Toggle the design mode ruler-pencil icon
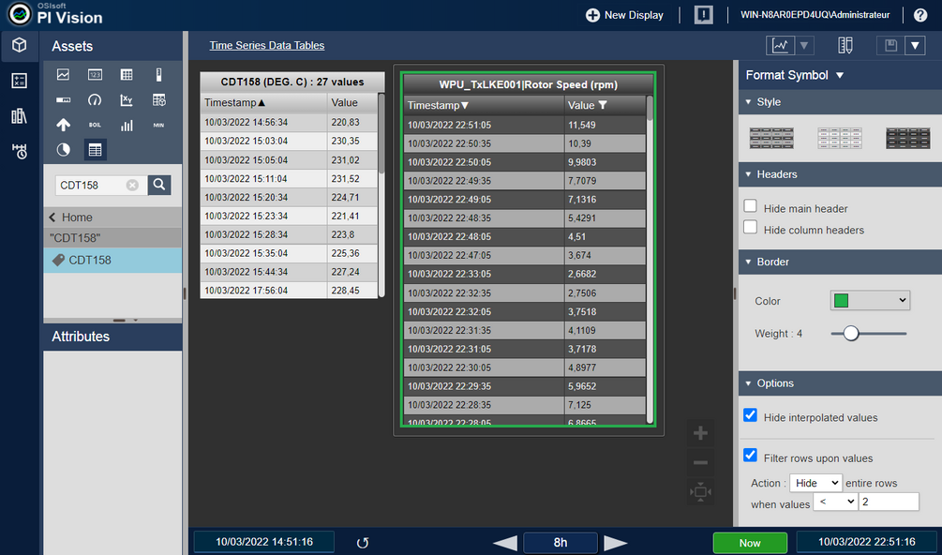This screenshot has width=942, height=555. (x=845, y=46)
